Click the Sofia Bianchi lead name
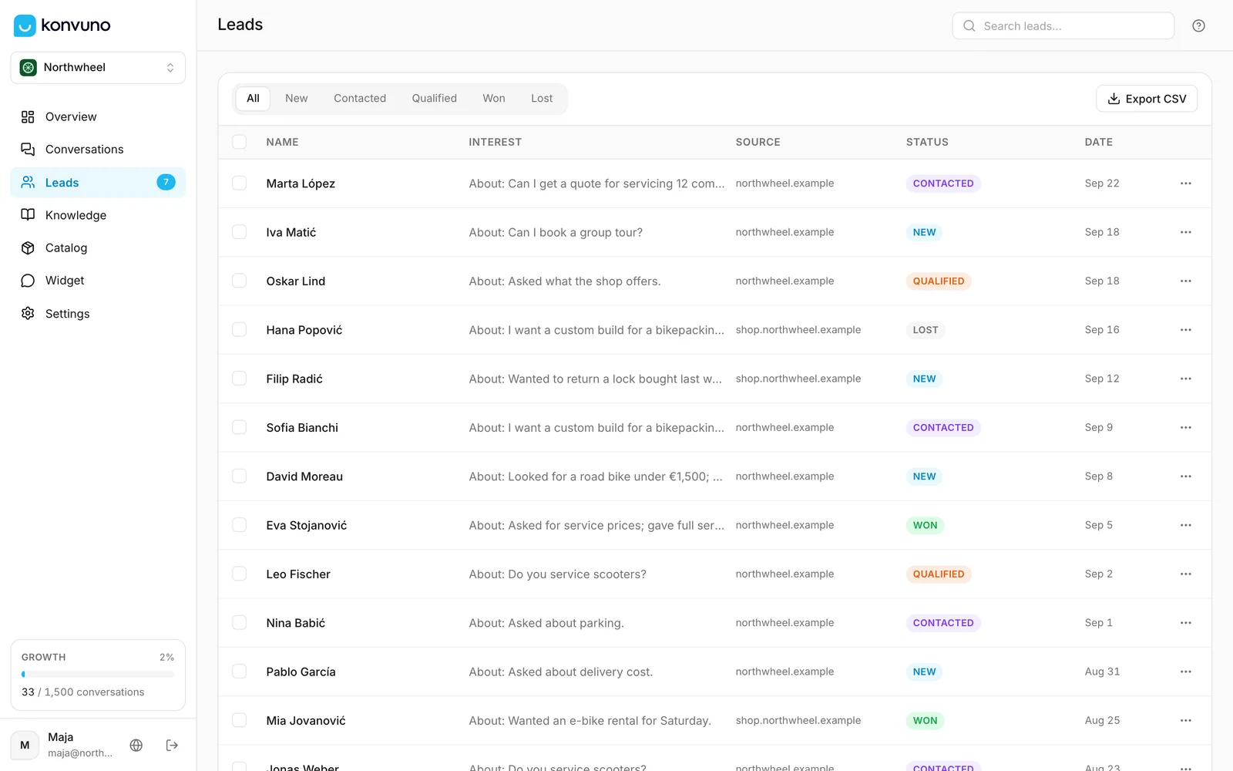Screen dimensions: 1233x771 coord(302,428)
